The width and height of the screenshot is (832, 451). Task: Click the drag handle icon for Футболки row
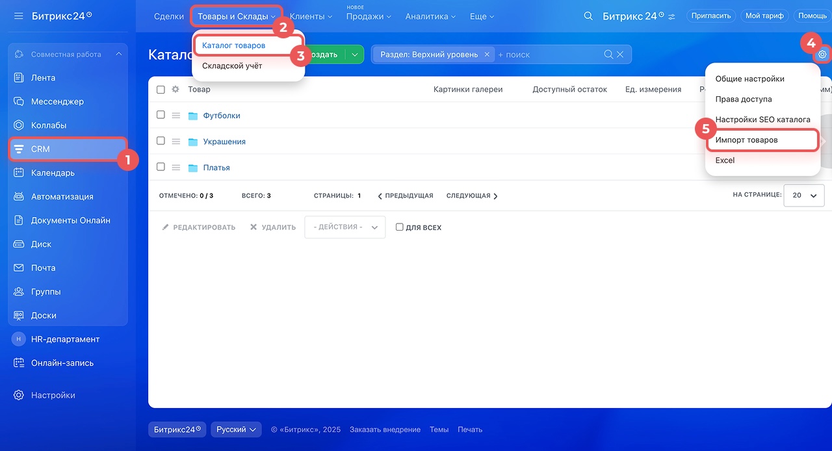point(175,116)
